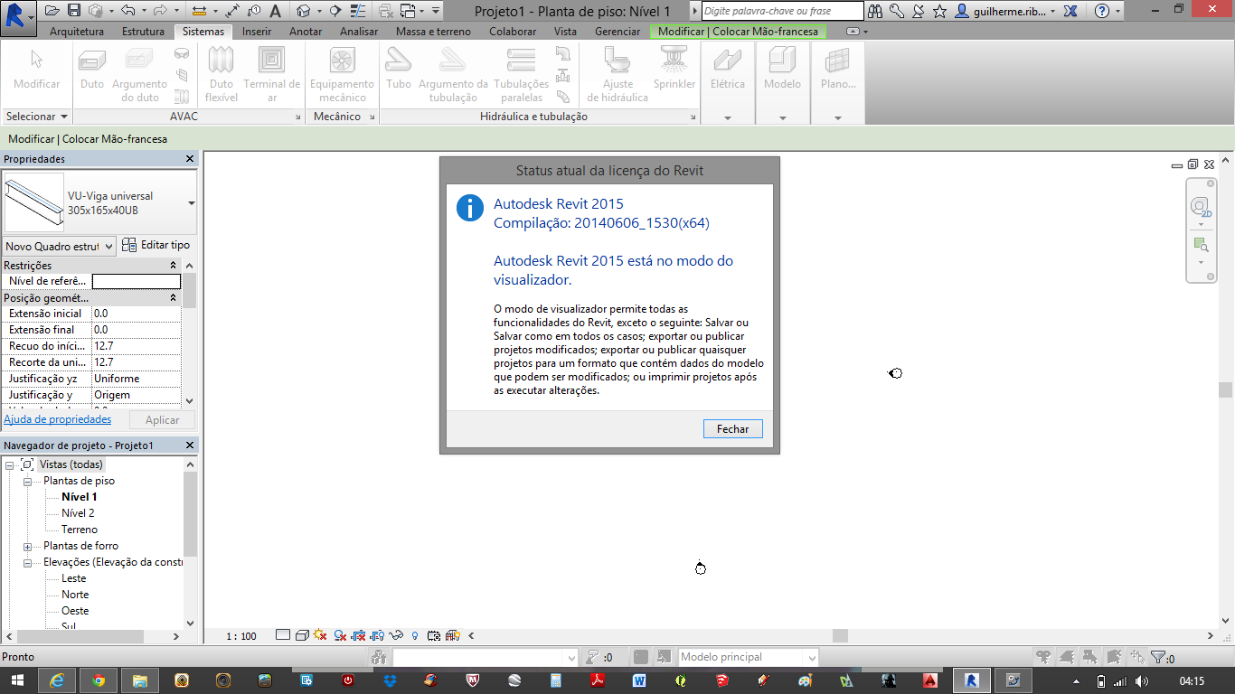Click the 2D navigation wheel icon
1235x694 pixels.
tap(1201, 207)
